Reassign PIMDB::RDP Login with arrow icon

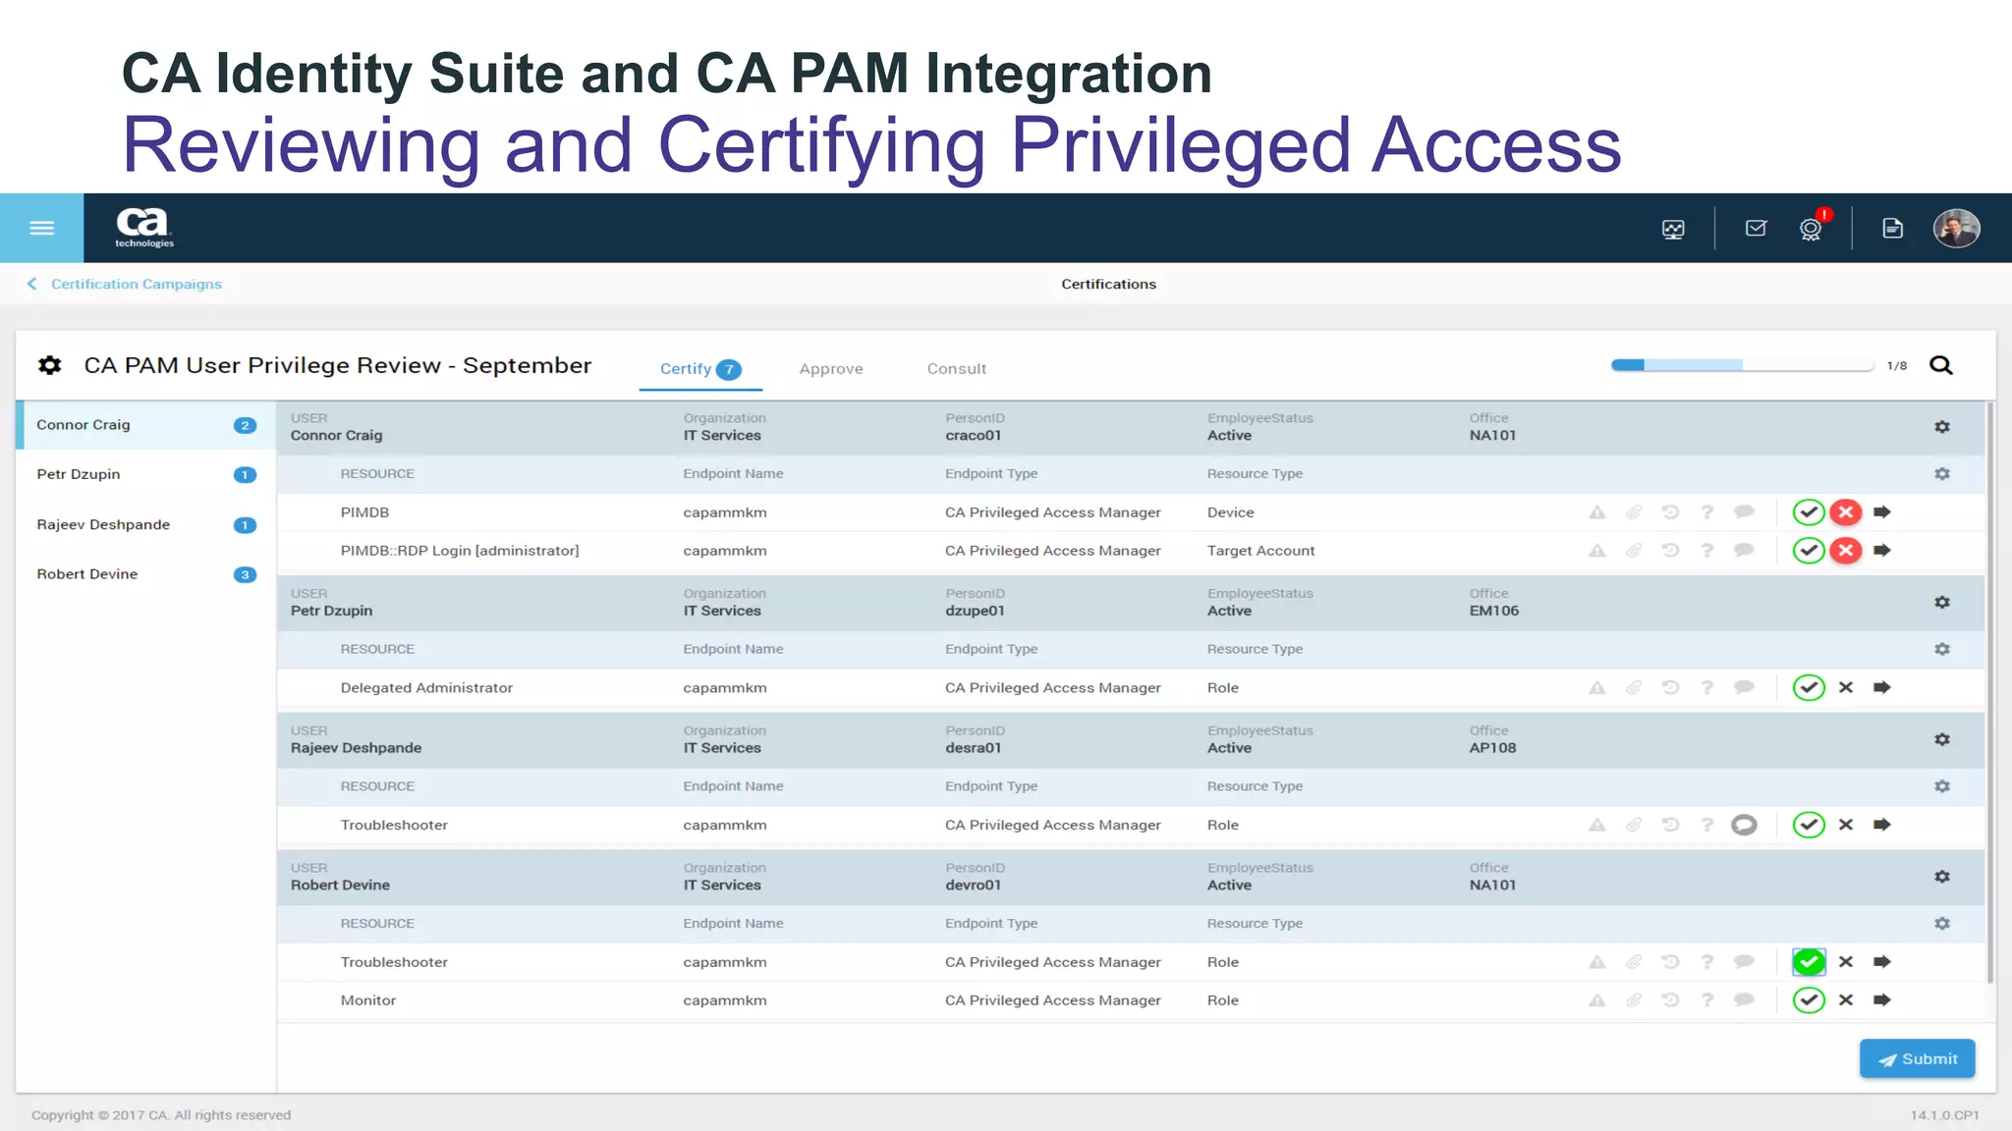tap(1882, 551)
